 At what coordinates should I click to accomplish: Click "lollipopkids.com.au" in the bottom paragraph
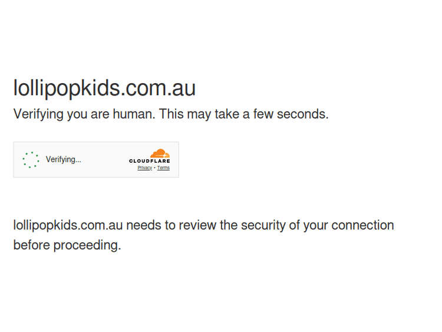tap(68, 226)
